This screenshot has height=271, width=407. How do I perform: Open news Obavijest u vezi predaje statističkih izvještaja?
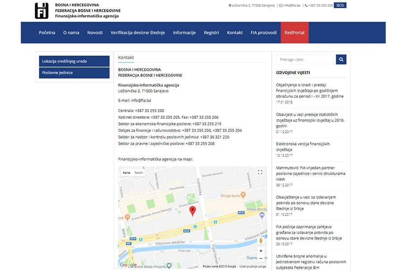tap(310, 120)
